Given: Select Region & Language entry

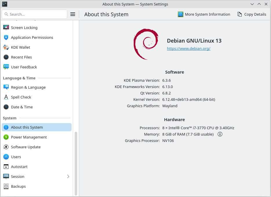Looking at the screenshot, I should coord(37,87).
